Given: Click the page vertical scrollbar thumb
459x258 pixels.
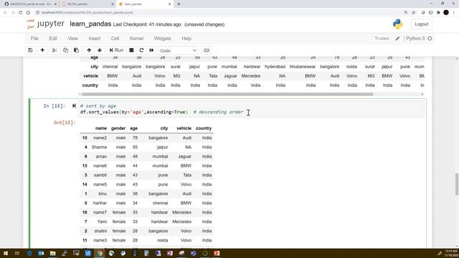Looking at the screenshot, I should point(457,184).
